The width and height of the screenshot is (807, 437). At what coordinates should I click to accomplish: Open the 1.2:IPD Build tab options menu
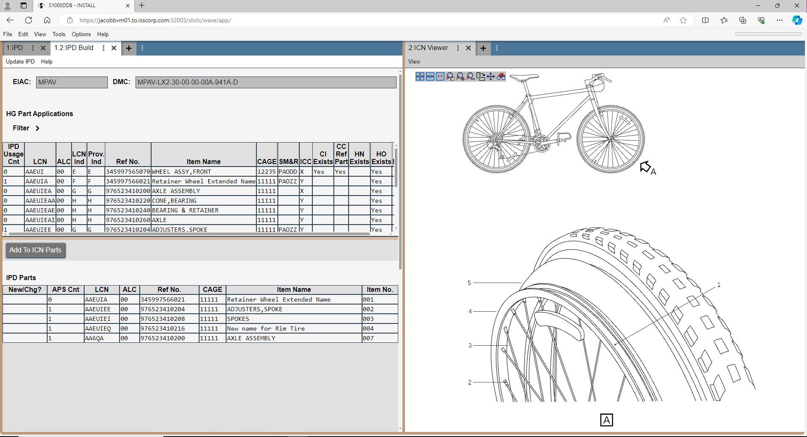coord(104,48)
